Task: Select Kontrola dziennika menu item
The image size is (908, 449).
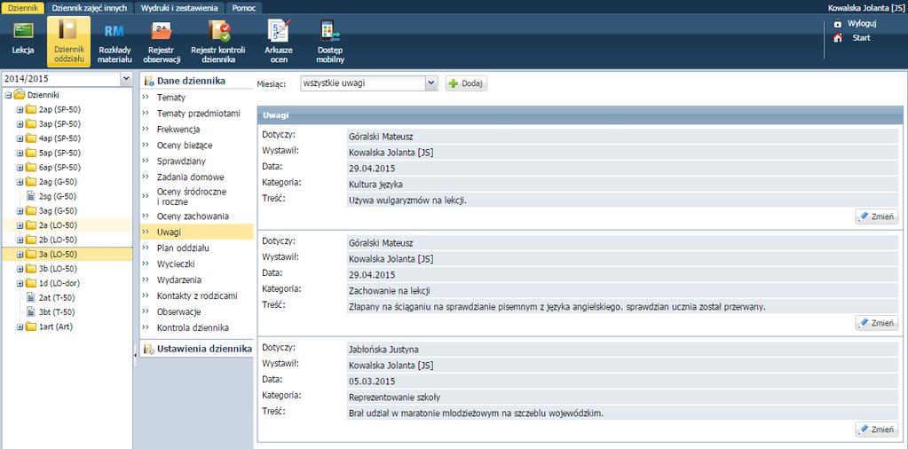Action: point(193,327)
